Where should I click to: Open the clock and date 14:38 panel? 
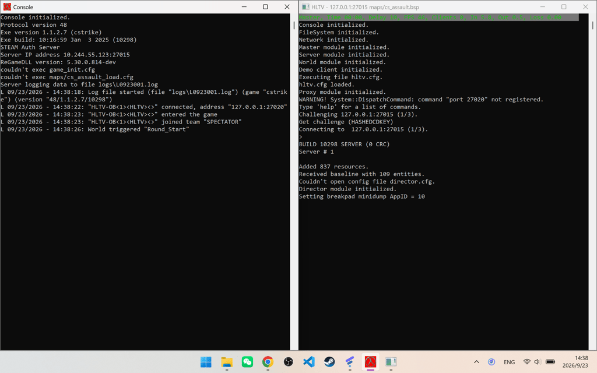575,361
